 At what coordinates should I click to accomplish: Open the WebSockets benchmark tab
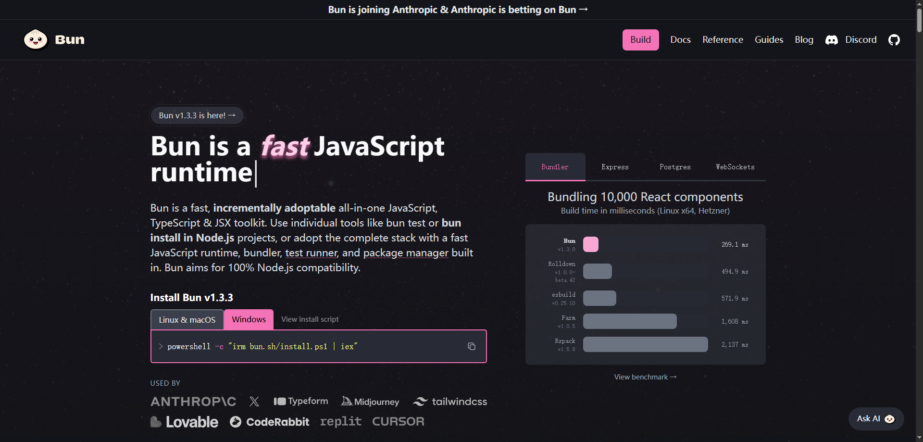735,167
